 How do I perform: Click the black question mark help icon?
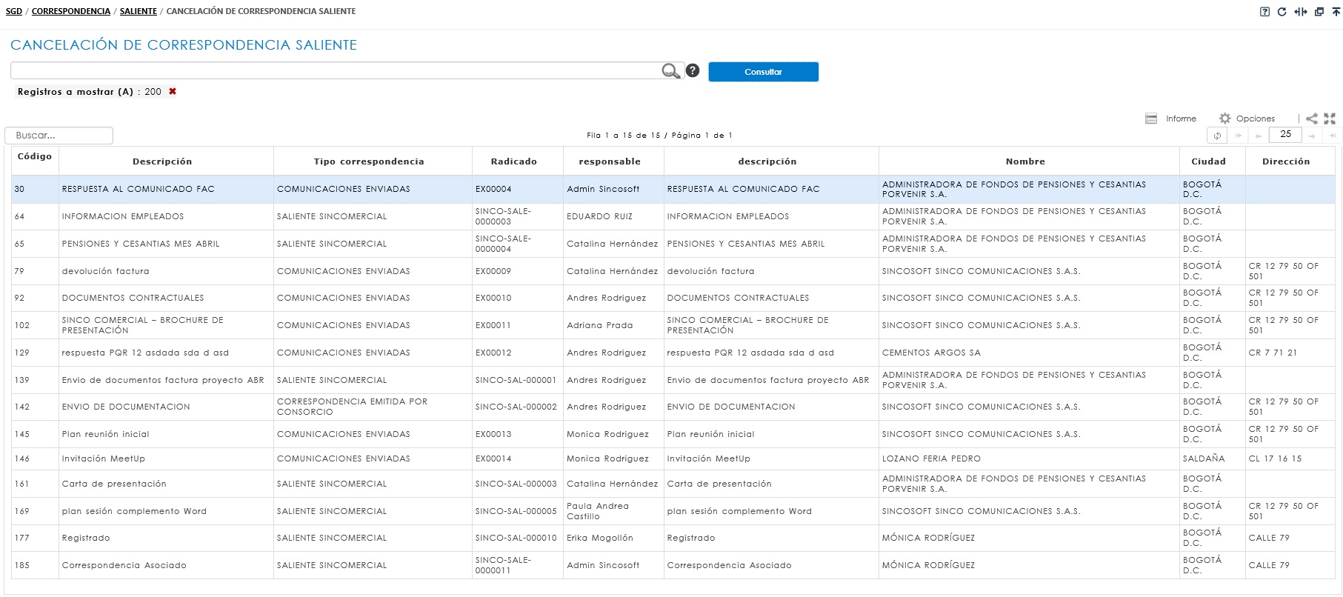coord(693,70)
